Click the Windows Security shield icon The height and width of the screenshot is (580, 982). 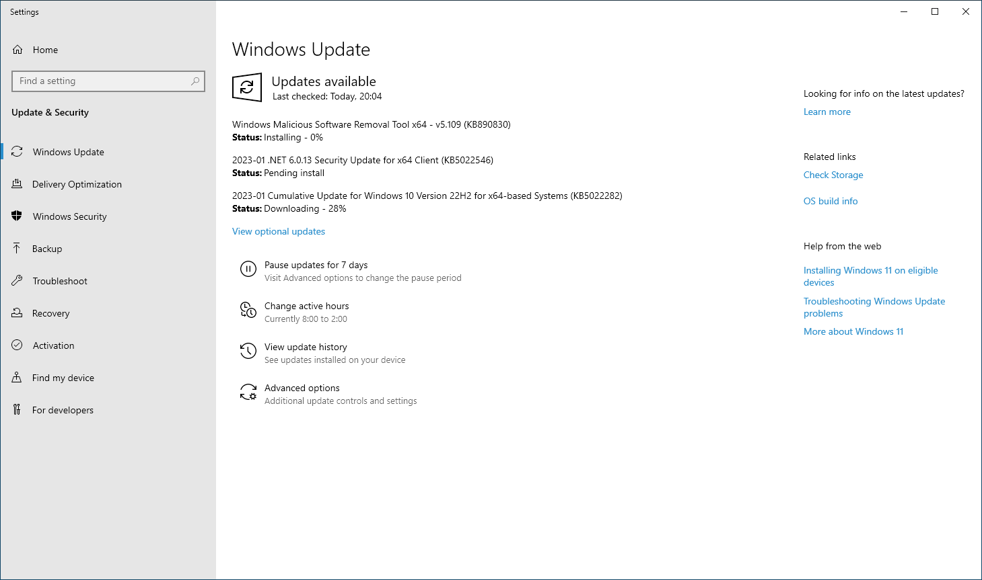click(x=17, y=216)
